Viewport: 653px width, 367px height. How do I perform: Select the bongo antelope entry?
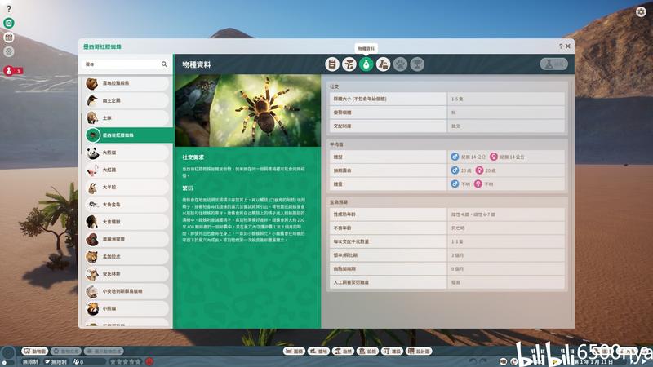click(x=127, y=274)
